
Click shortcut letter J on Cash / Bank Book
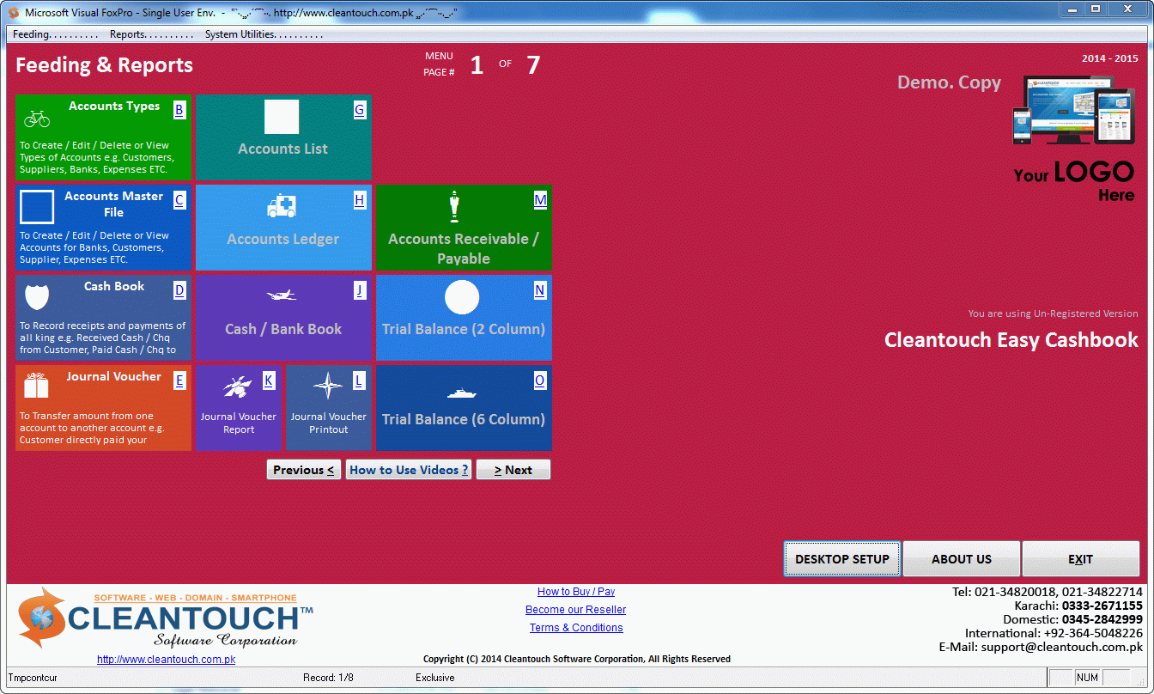pyautogui.click(x=360, y=290)
